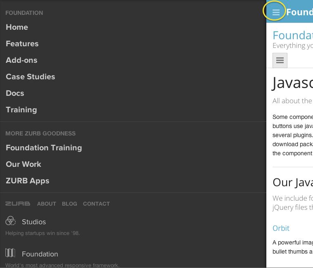
Task: Click the Orbit plugin link
Action: tap(281, 228)
